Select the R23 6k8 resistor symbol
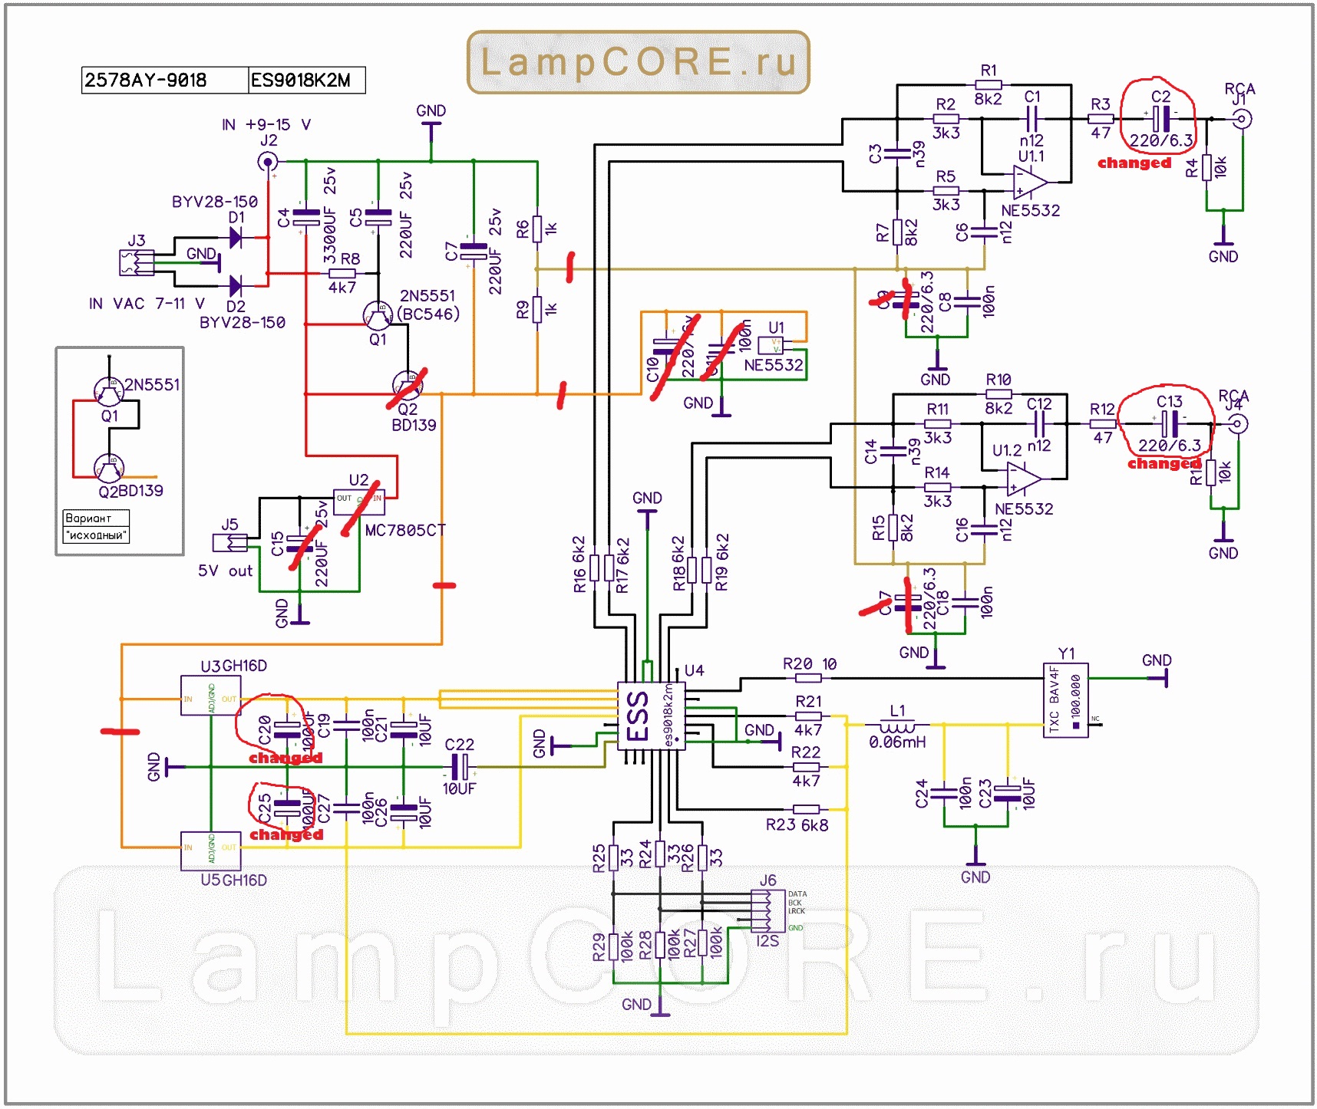Screen dimensions: 1317x1109 click(806, 809)
